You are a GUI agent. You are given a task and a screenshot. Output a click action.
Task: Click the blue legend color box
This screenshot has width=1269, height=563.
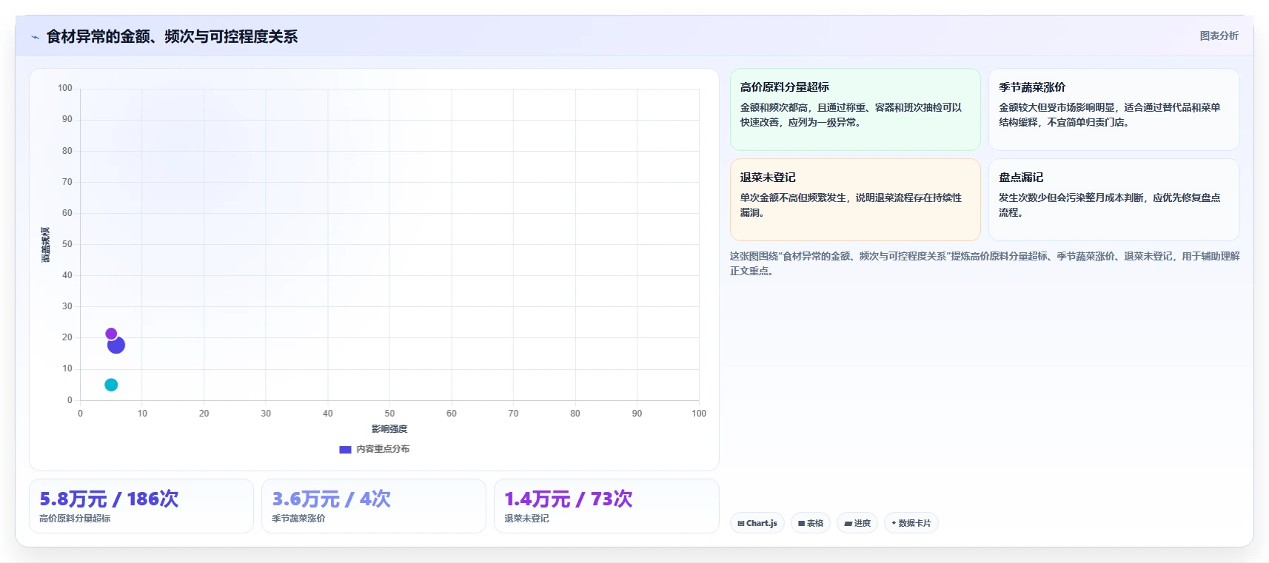click(345, 449)
